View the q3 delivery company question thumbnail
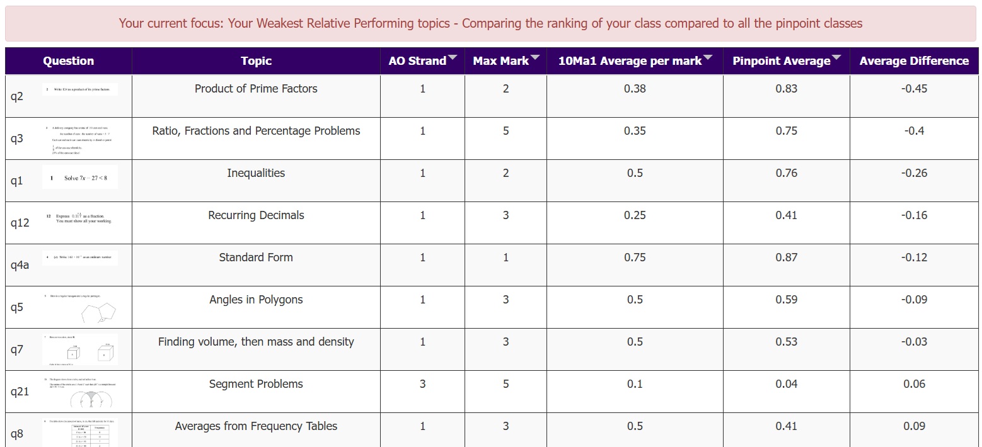 pos(79,139)
